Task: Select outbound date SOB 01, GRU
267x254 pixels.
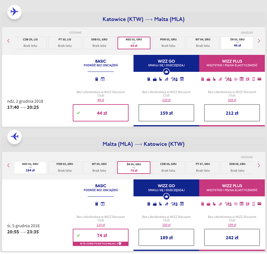Action: 99,43
